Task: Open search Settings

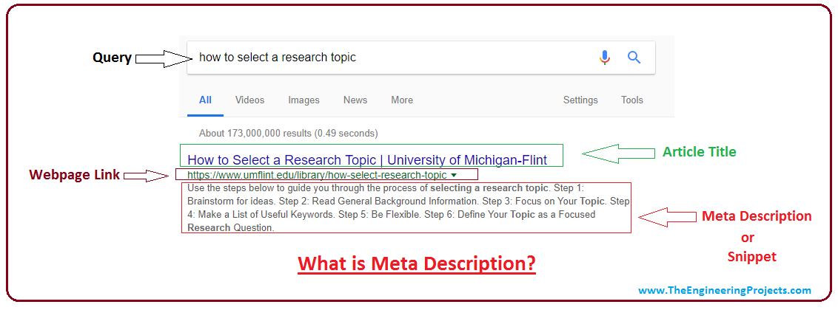Action: click(580, 100)
